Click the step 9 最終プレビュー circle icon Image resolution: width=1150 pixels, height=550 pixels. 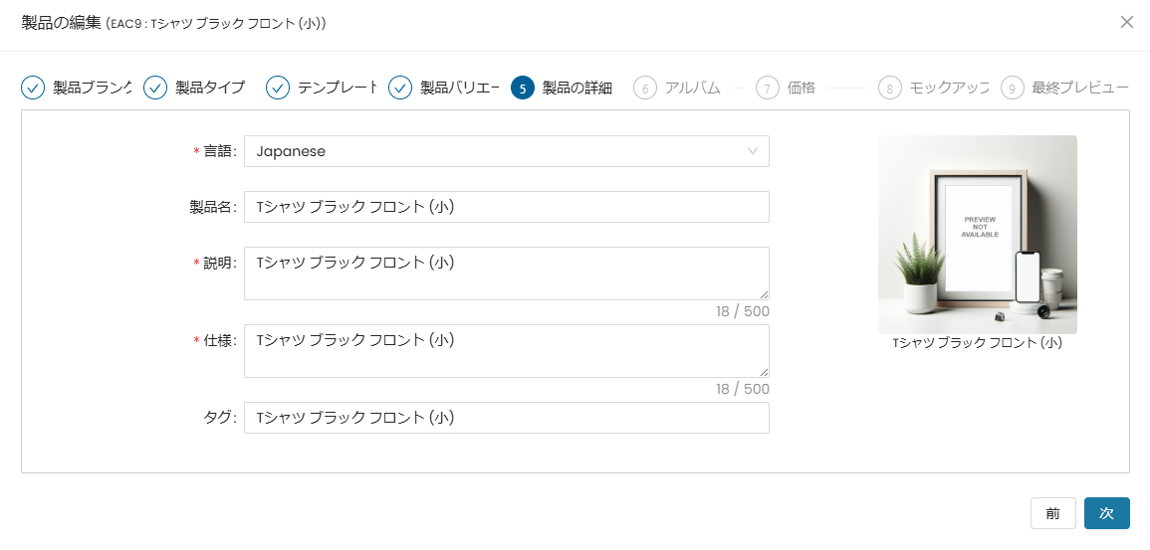click(x=1013, y=88)
